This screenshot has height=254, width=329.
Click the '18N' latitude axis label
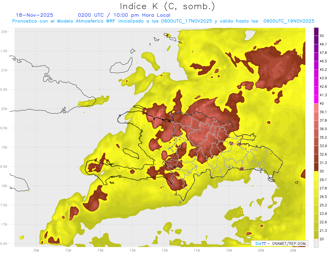(5, 186)
